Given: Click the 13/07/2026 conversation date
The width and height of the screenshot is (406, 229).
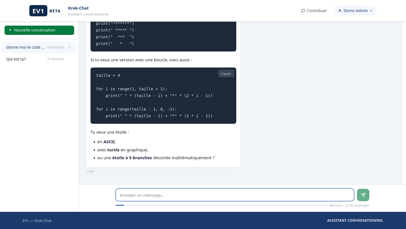Looking at the screenshot, I should (x=56, y=47).
